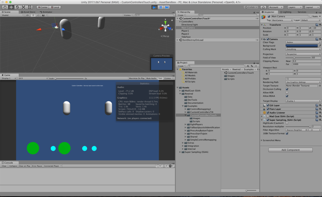The width and height of the screenshot is (322, 197).
Task: Select the Rotate tool in toolbar
Action: 17,7
